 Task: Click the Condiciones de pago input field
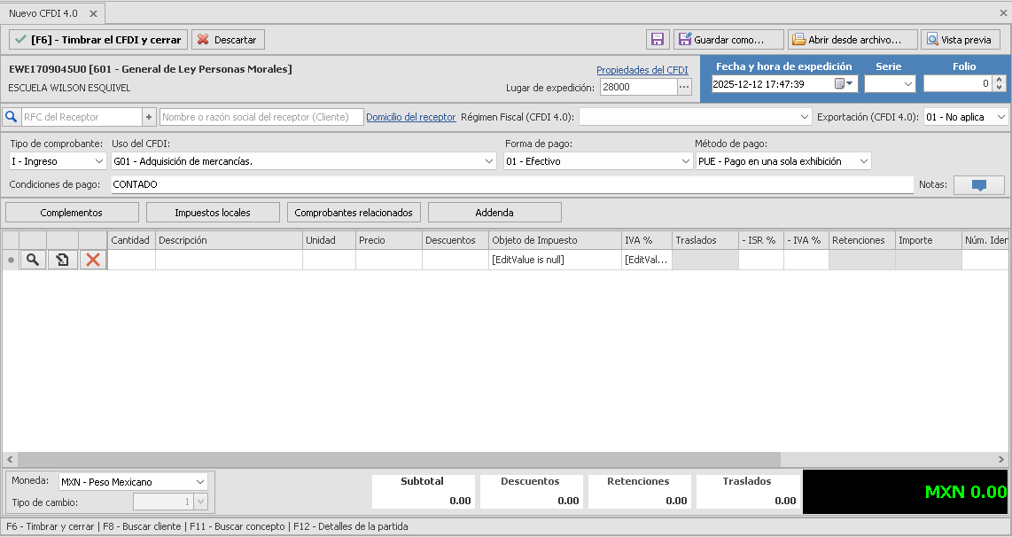[x=510, y=184]
